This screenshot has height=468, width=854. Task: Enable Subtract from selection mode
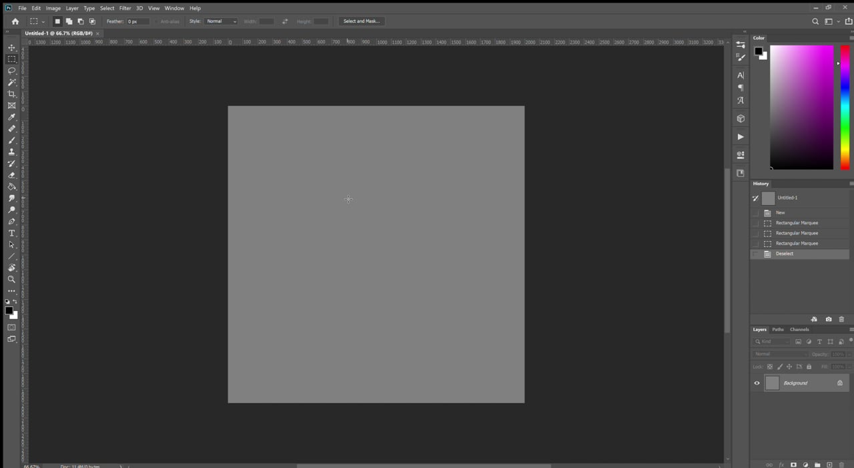pyautogui.click(x=80, y=21)
